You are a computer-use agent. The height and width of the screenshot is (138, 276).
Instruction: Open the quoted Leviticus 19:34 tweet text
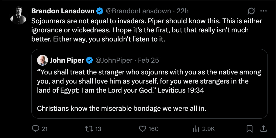pos(149,81)
